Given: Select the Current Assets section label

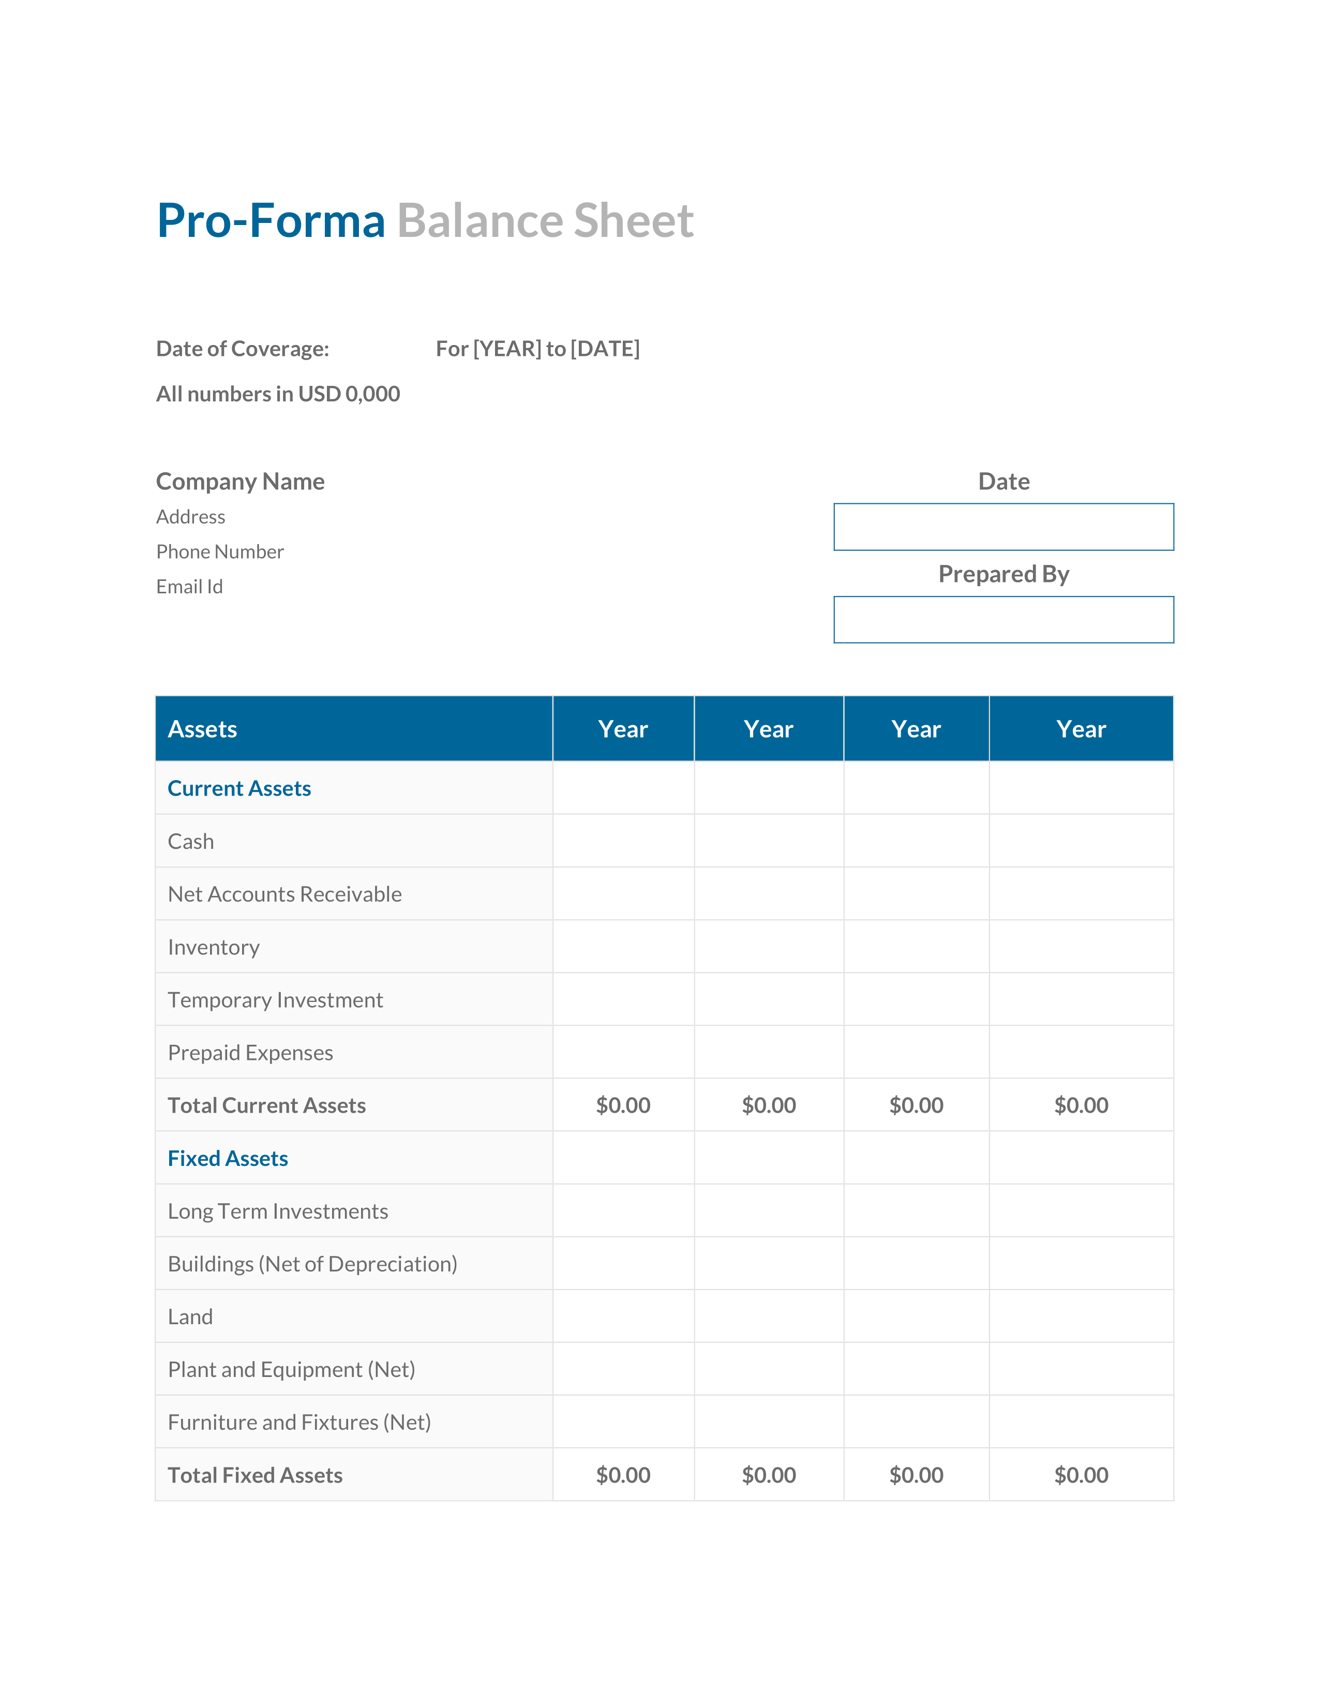Looking at the screenshot, I should (x=239, y=789).
